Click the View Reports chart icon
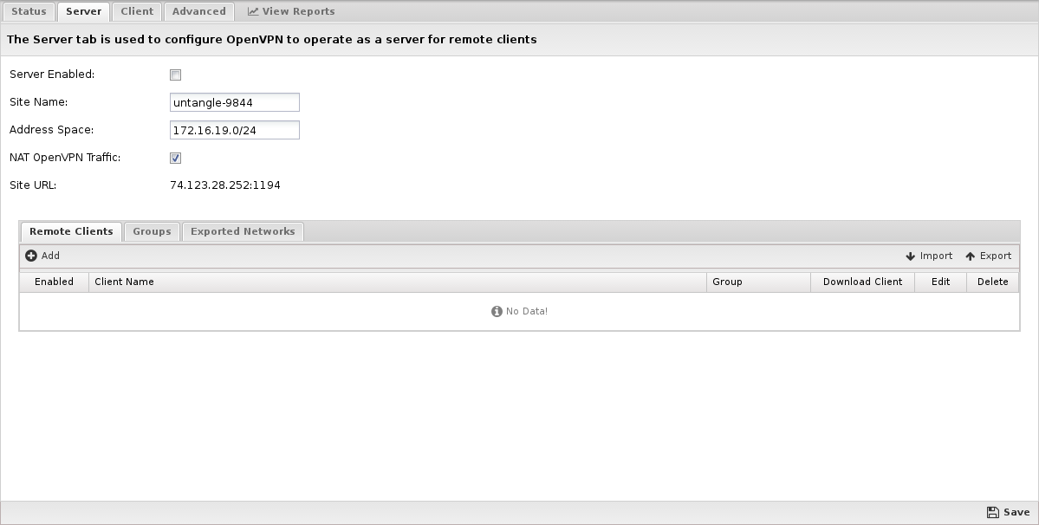This screenshot has height=525, width=1039. [253, 11]
